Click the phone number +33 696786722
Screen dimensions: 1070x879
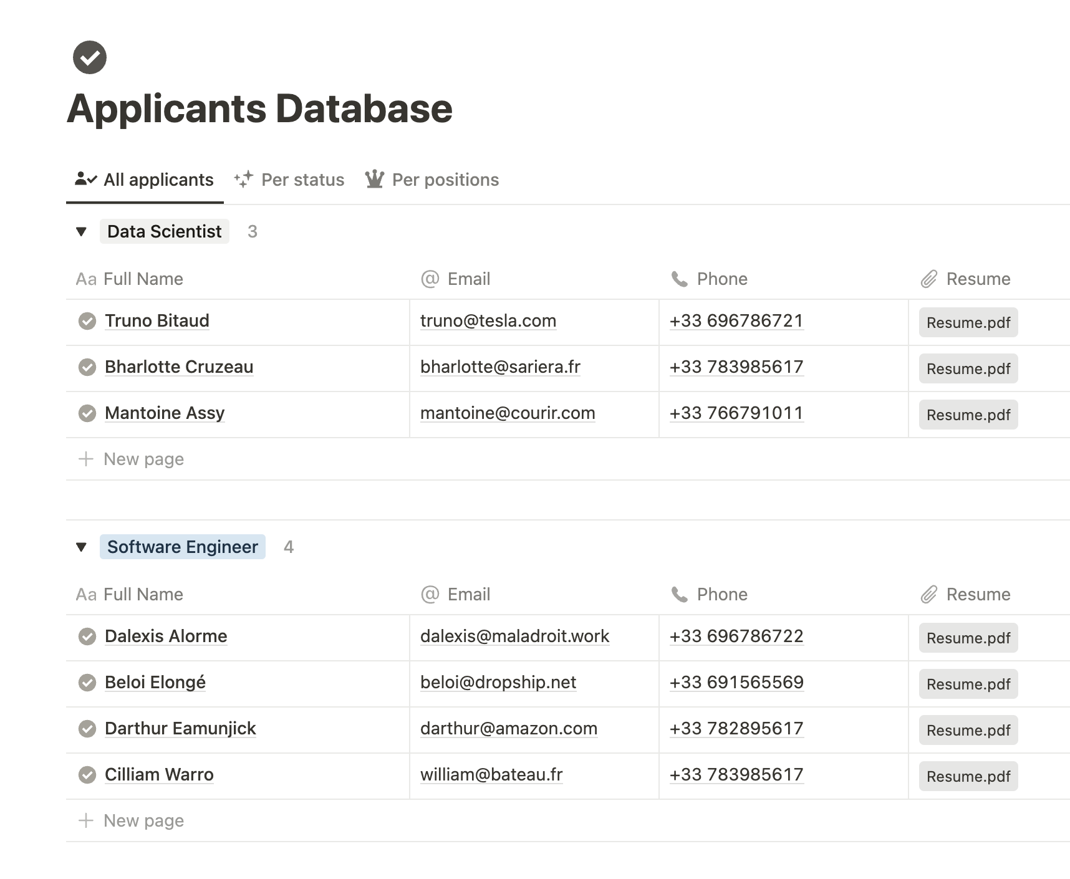point(736,636)
